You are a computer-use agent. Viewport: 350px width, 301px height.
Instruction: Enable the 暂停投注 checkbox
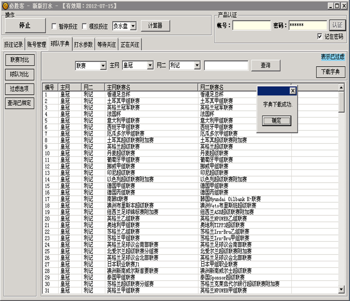pos(54,27)
